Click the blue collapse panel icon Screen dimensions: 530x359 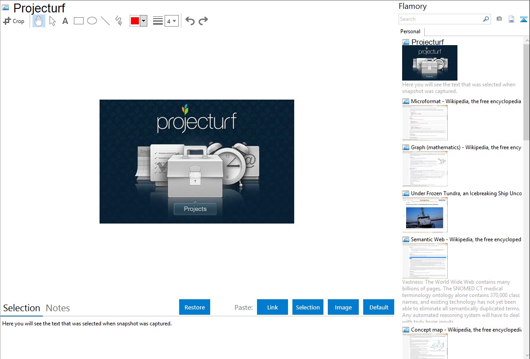(x=523, y=19)
